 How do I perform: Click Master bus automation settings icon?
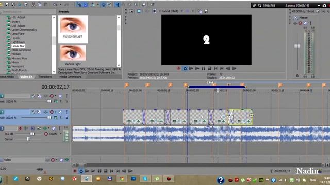300,23
